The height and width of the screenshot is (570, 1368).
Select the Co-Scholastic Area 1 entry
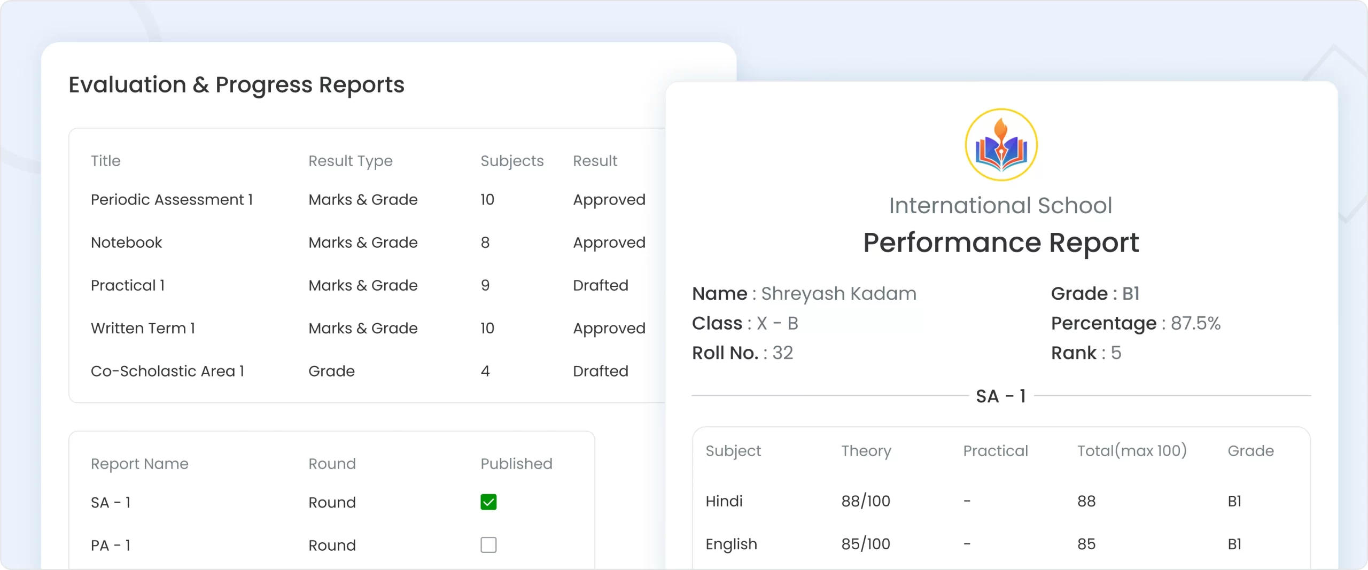click(167, 371)
